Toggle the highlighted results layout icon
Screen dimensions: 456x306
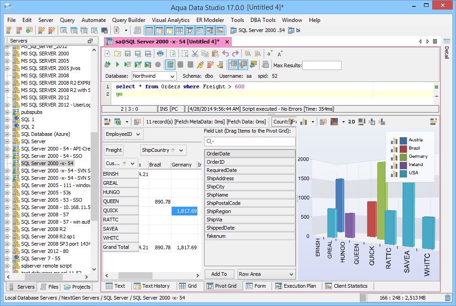pyautogui.click(x=233, y=64)
